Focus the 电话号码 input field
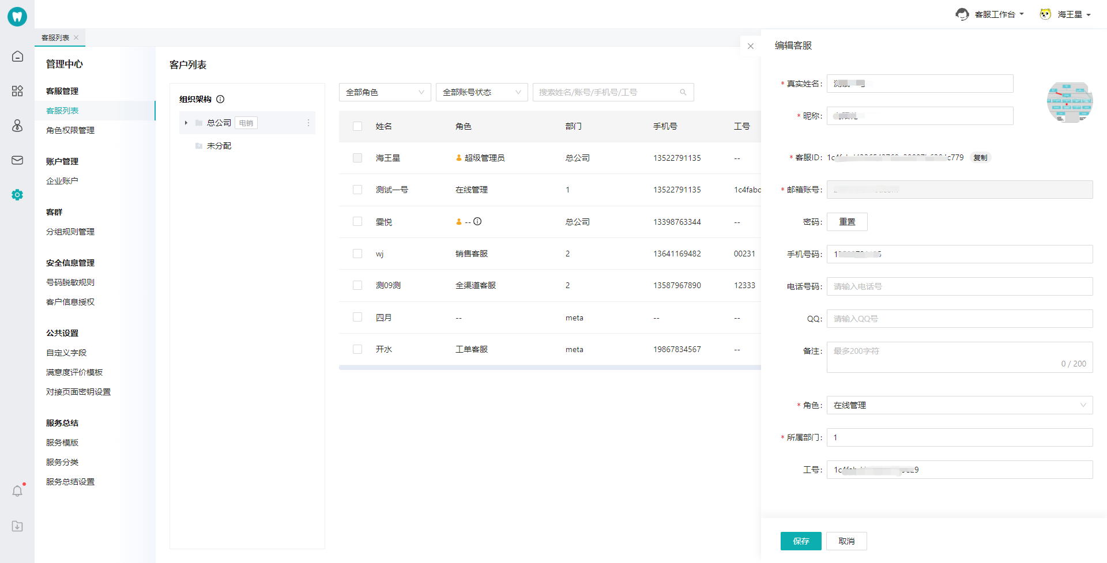Screen dimensions: 1107x563 coord(959,286)
